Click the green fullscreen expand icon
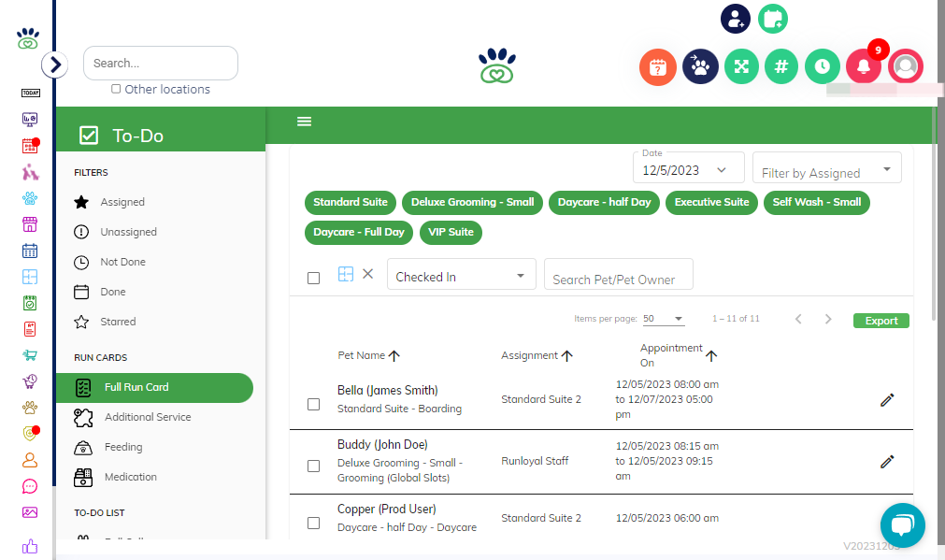 point(741,66)
